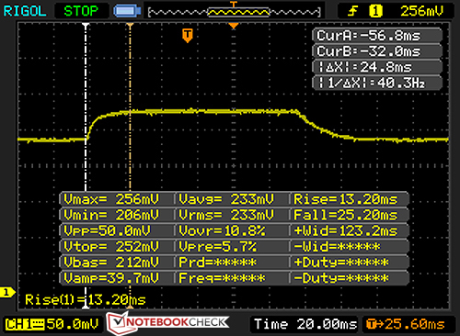The height and width of the screenshot is (336, 460).
Task: Click the Vavg= 233mV measurement
Action: click(226, 199)
